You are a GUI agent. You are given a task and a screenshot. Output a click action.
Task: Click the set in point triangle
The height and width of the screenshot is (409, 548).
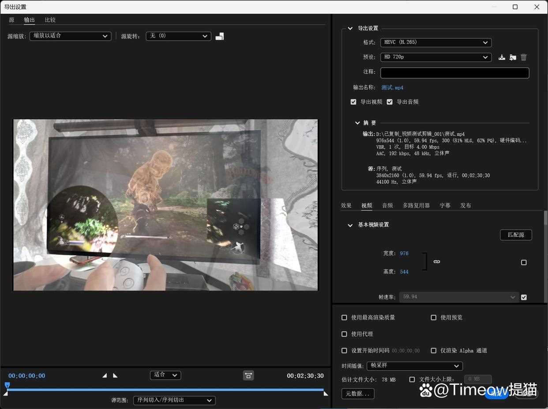point(105,375)
